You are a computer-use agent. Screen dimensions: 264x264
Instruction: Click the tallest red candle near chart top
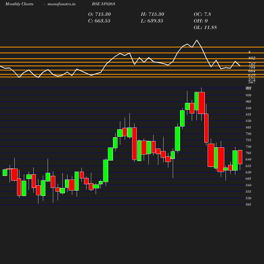(x=202, y=103)
